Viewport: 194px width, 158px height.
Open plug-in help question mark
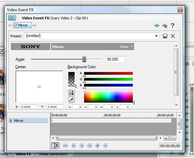tap(172, 26)
